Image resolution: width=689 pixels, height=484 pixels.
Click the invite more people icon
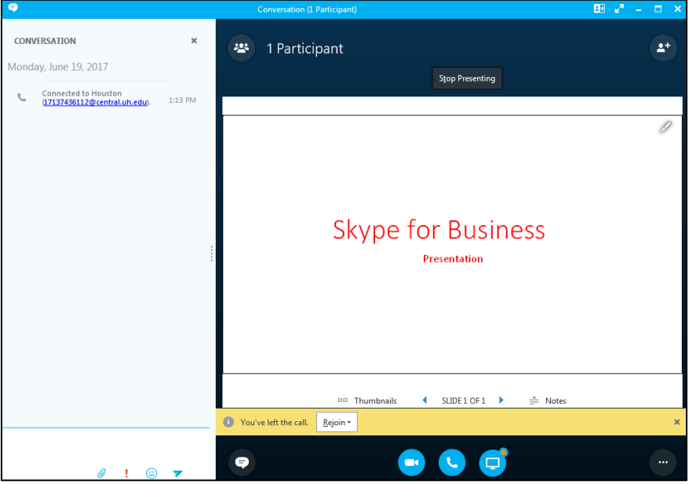[x=663, y=48]
